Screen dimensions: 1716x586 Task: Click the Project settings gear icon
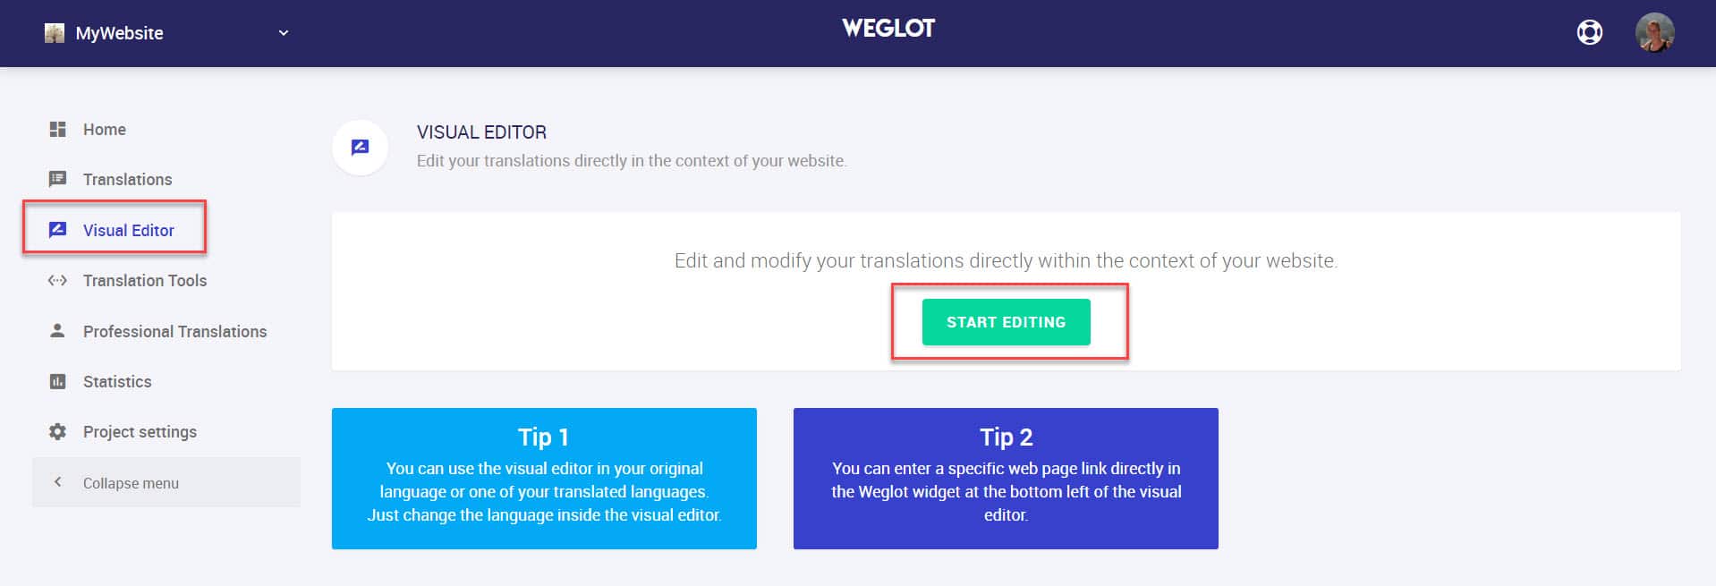pyautogui.click(x=57, y=431)
